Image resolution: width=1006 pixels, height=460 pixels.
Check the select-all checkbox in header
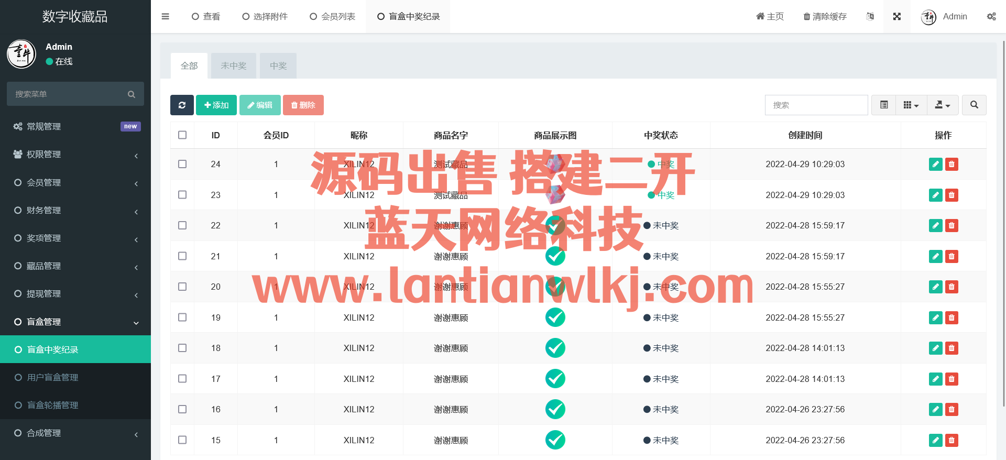(182, 135)
